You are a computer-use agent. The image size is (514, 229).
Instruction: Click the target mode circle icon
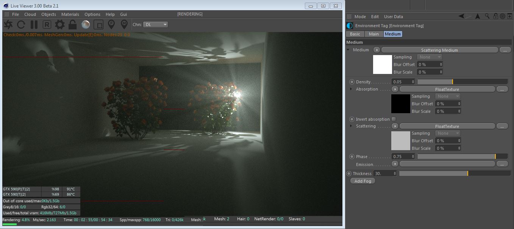[x=502, y=16]
